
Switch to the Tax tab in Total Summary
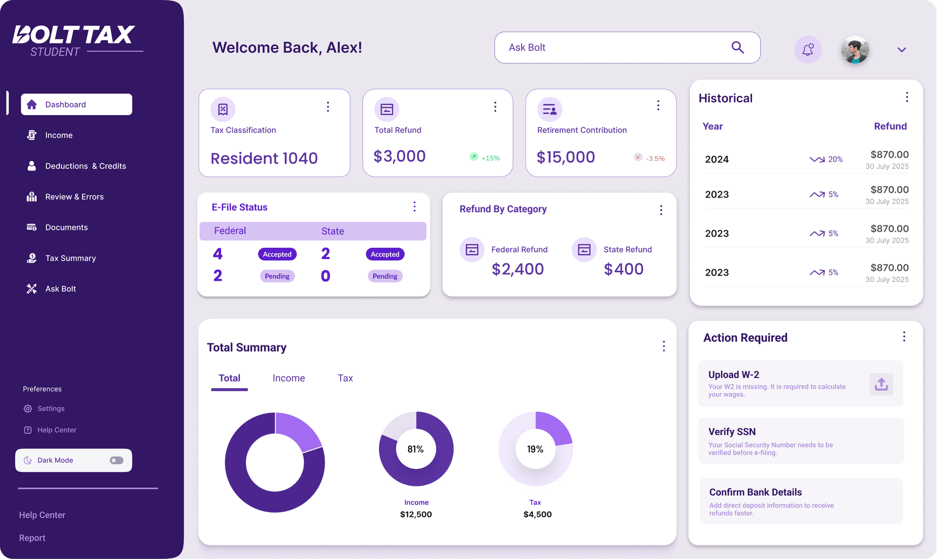[x=345, y=378]
